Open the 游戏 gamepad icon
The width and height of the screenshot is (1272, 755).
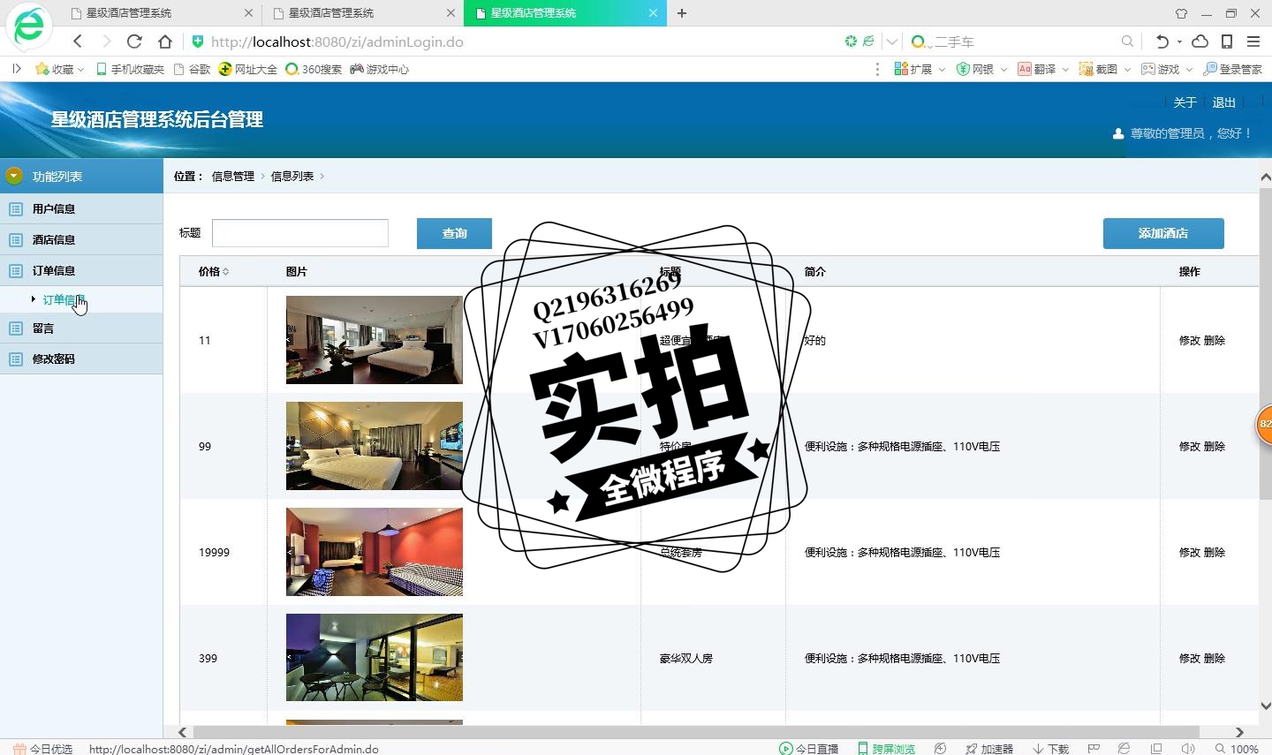click(x=1148, y=69)
